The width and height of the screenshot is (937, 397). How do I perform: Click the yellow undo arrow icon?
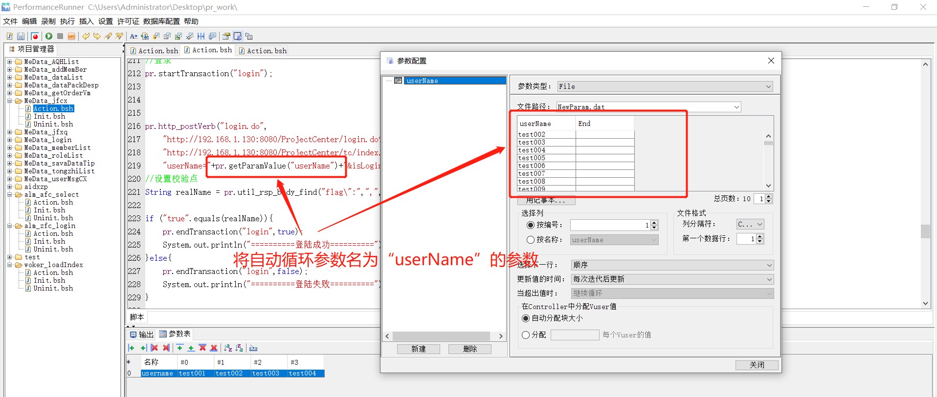pos(86,36)
